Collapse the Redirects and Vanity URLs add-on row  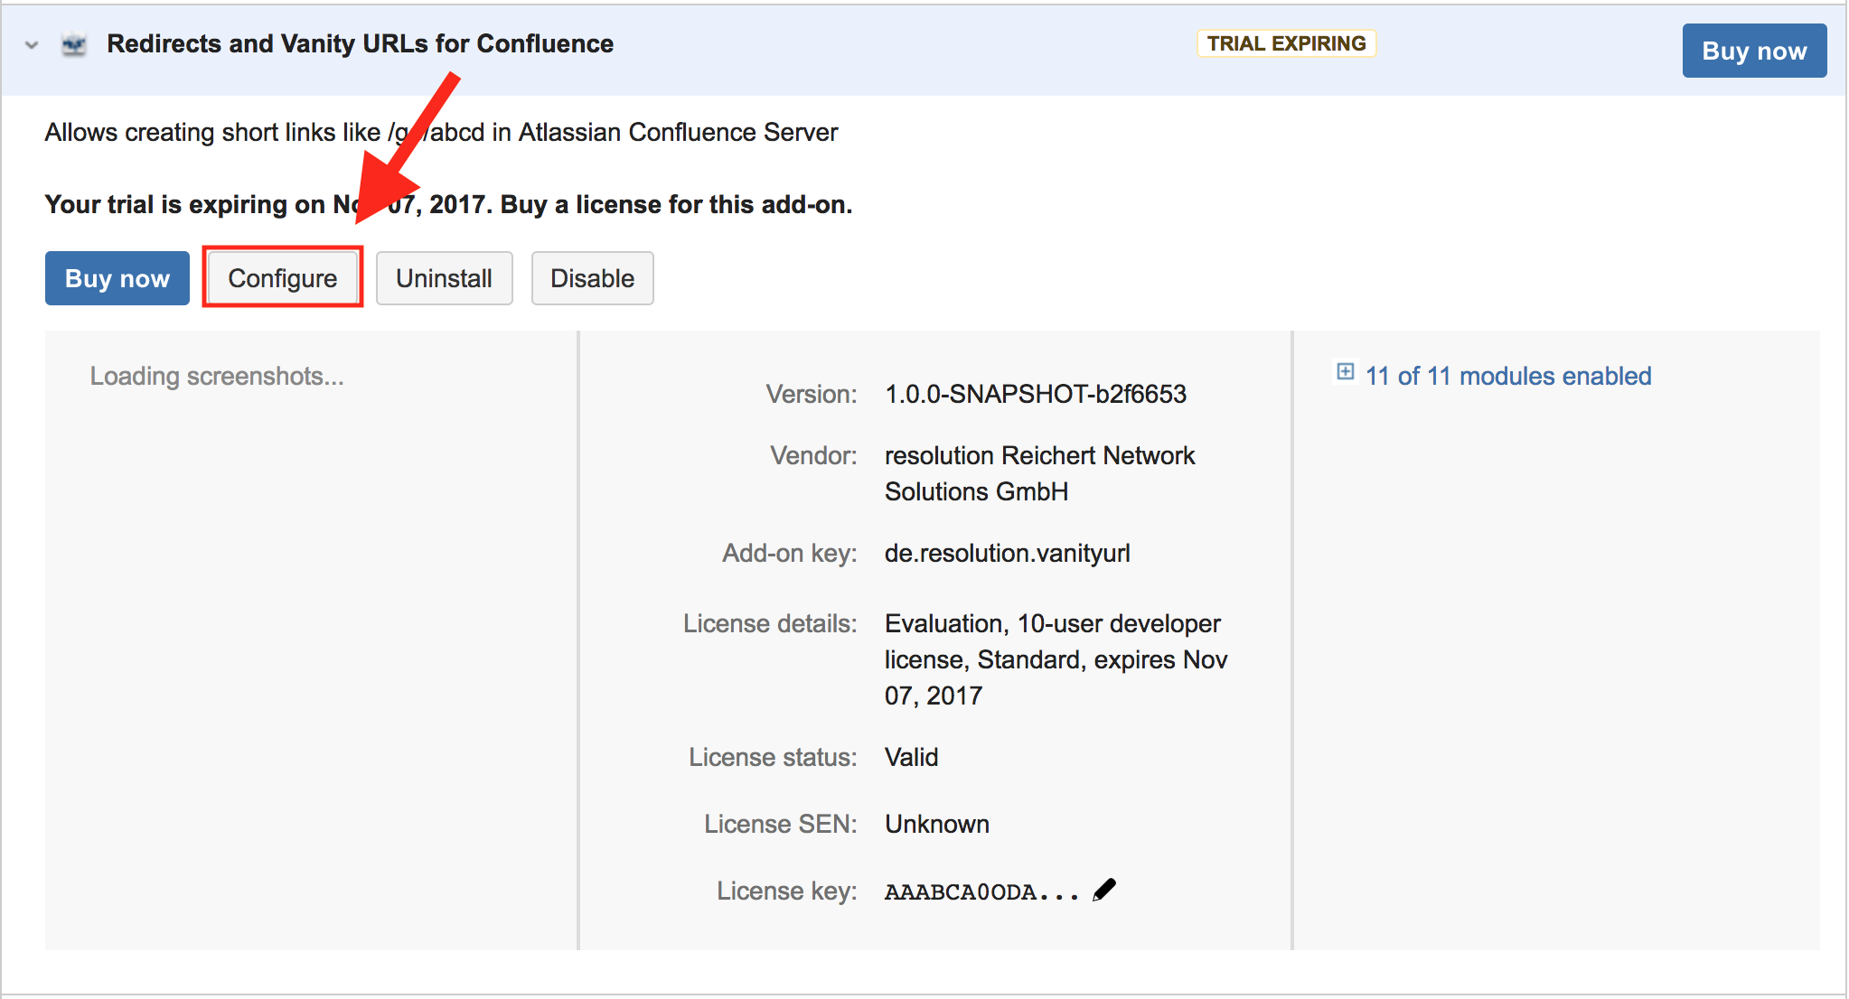(x=32, y=44)
